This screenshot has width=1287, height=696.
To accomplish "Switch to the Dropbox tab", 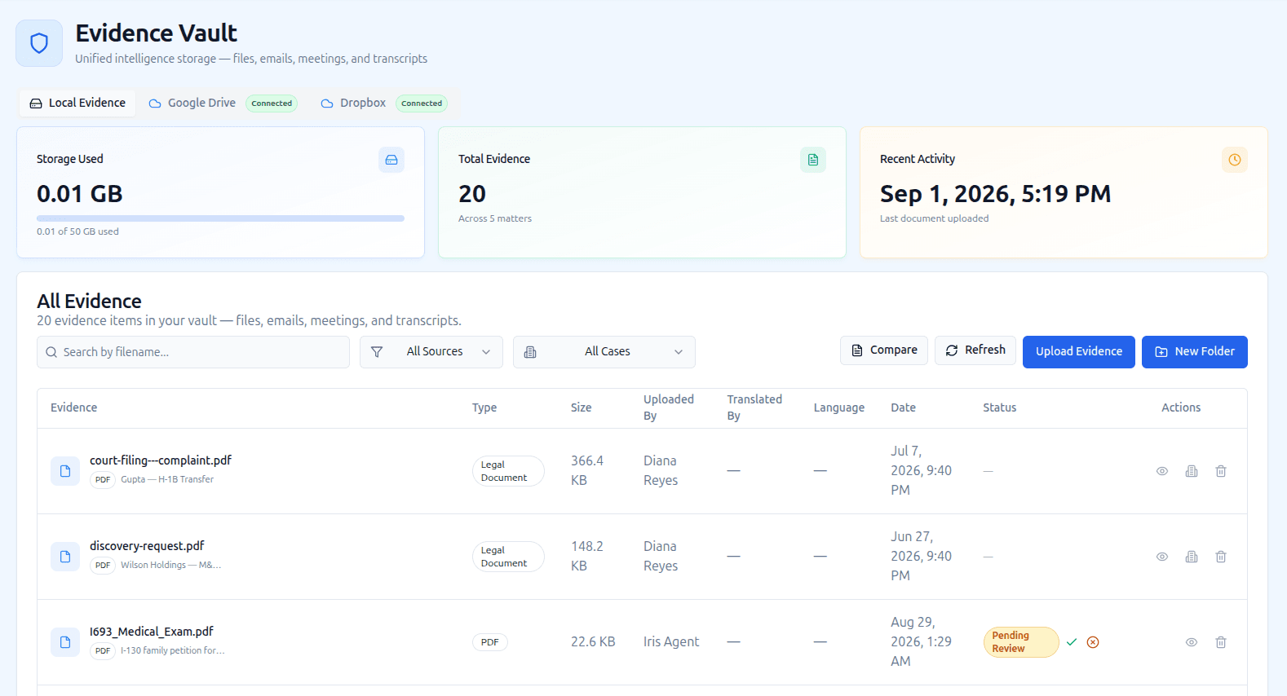I will tap(383, 104).
